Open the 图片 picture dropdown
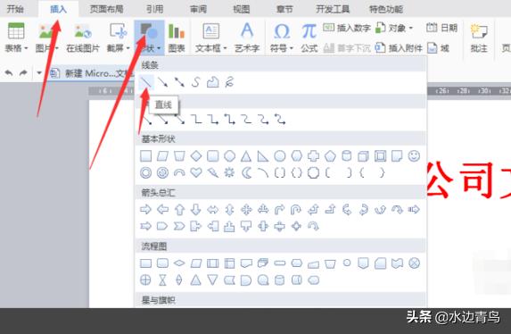The height and width of the screenshot is (334, 511). click(47, 38)
